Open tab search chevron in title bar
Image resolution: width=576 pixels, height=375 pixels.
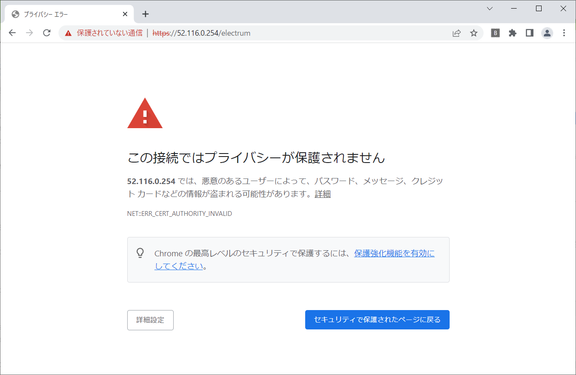point(490,9)
